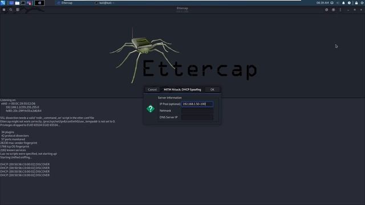
Task: Click the '34 plugins' log line
Action: tap(7, 132)
